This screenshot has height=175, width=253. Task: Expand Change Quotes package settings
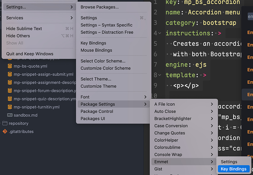coord(184,133)
